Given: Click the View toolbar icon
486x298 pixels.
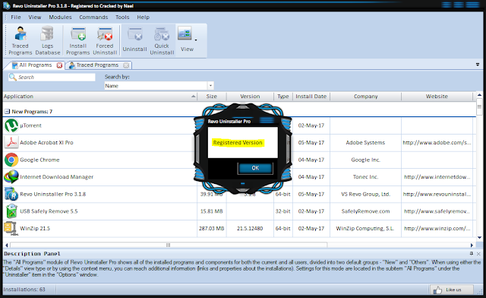Looking at the screenshot, I should pyautogui.click(x=185, y=33).
